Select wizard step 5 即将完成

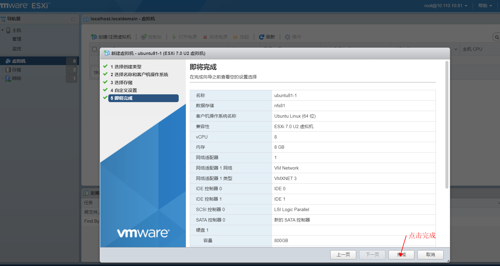click(x=143, y=98)
